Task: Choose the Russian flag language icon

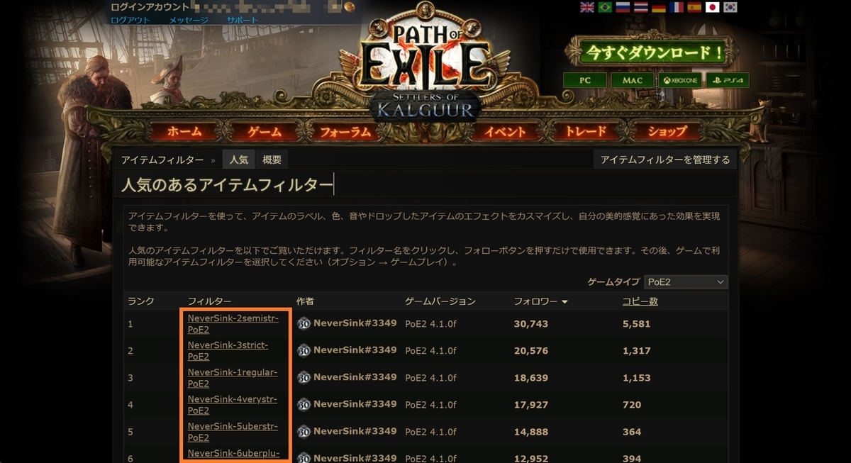Action: [623, 7]
